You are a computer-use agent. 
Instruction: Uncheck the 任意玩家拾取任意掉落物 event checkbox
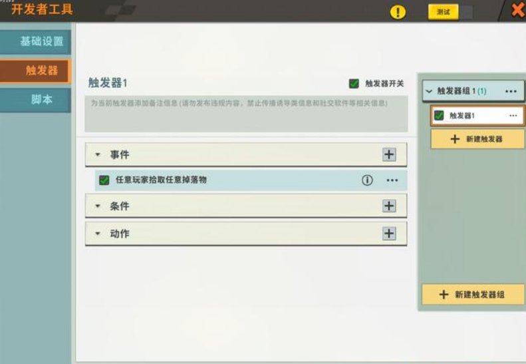point(104,180)
